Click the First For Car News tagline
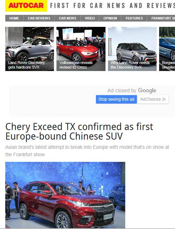This screenshot has width=175, height=229. tap(113, 6)
